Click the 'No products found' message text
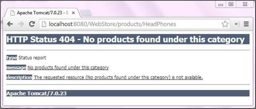Screen dimensions: 256x109 click(x=68, y=68)
